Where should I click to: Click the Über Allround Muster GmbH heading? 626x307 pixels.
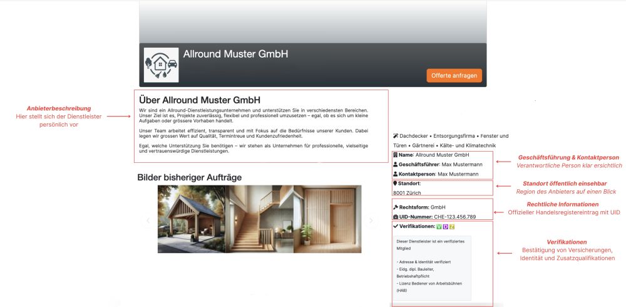[200, 100]
